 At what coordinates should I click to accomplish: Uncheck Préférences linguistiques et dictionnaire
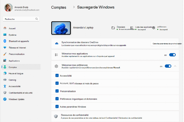[57, 99]
